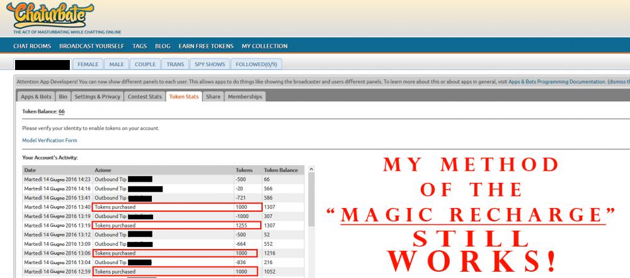
Task: Switch to the Bio tab
Action: tap(64, 96)
